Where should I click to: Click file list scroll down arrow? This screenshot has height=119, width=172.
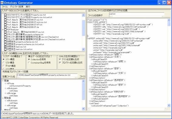[84, 49]
